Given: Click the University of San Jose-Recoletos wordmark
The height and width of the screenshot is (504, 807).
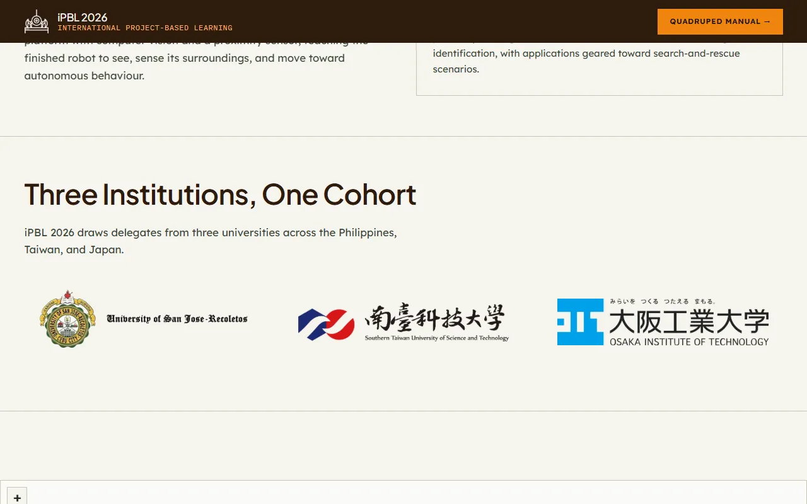Looking at the screenshot, I should (x=177, y=319).
